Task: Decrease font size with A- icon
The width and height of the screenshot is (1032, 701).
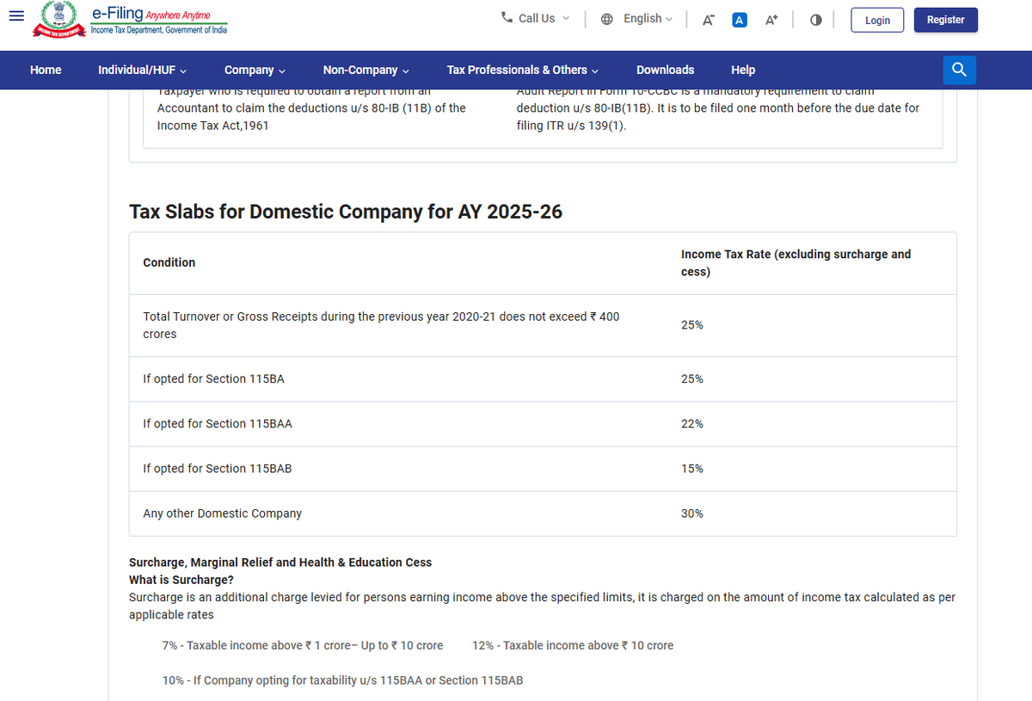Action: (708, 20)
